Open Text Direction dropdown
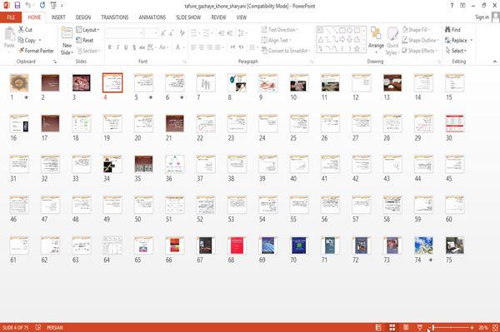Image resolution: width=500 pixels, height=332 pixels. click(x=280, y=30)
